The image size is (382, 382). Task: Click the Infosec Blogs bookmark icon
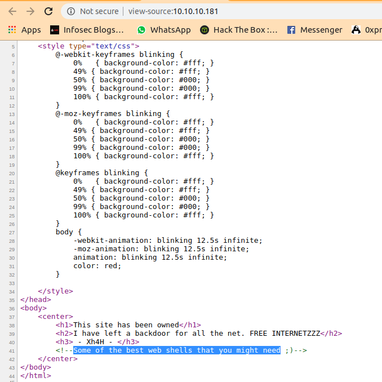click(55, 30)
